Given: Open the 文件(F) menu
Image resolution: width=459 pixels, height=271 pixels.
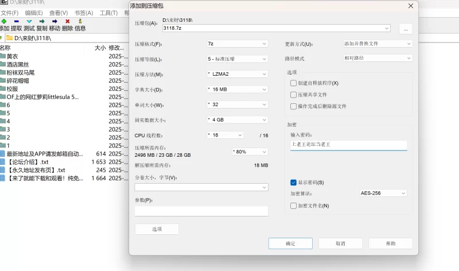Looking at the screenshot, I should (9, 13).
